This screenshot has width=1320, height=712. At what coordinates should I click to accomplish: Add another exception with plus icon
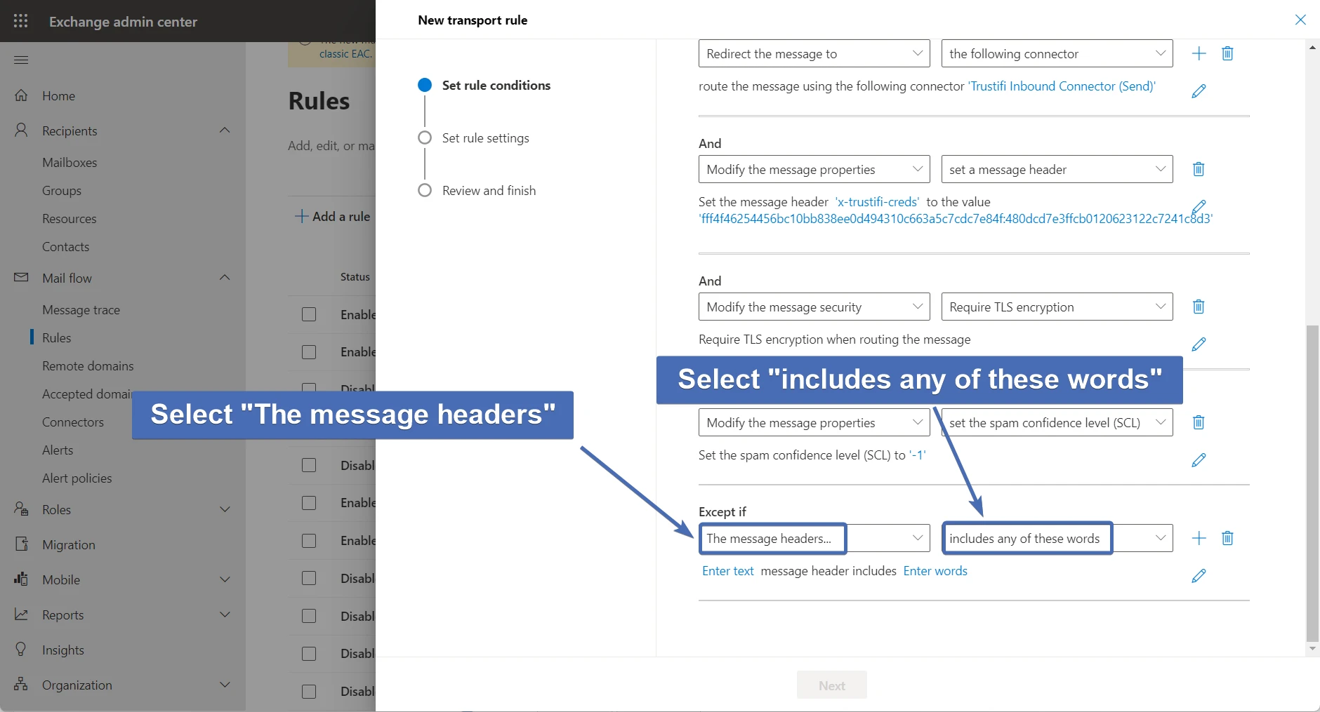click(1199, 538)
